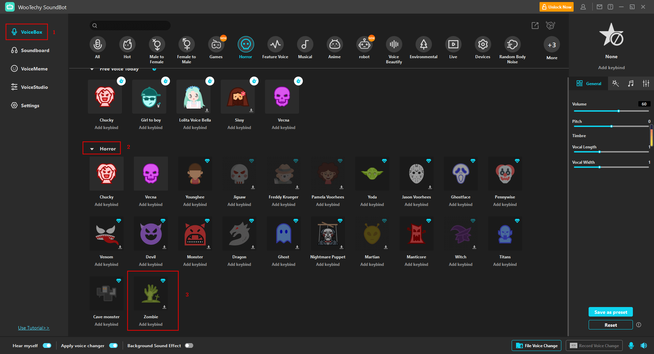
Task: Click the random voice dice icon
Action: click(x=550, y=26)
